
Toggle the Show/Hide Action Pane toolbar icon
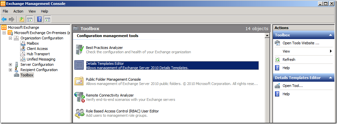click(47, 20)
